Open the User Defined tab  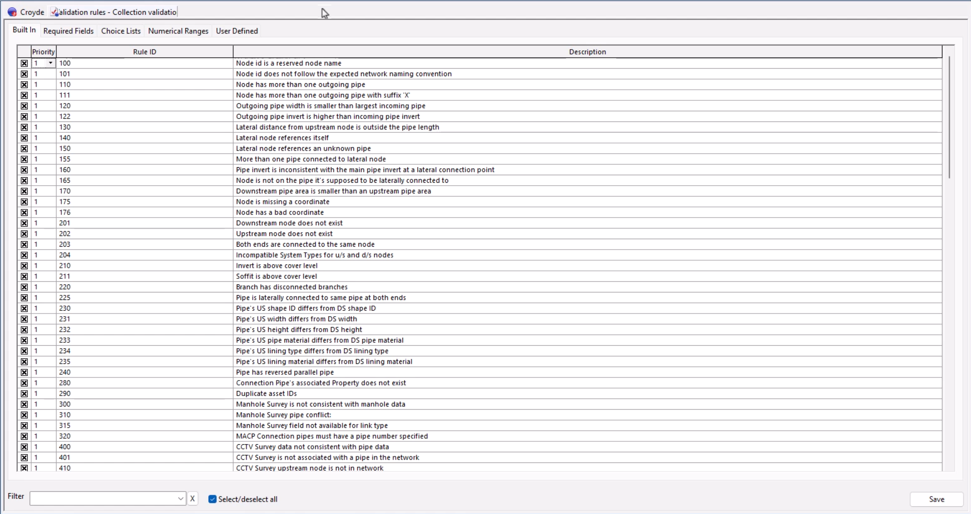[236, 31]
